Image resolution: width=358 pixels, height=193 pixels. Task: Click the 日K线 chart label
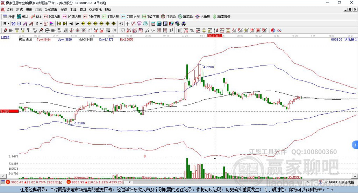point(5,37)
